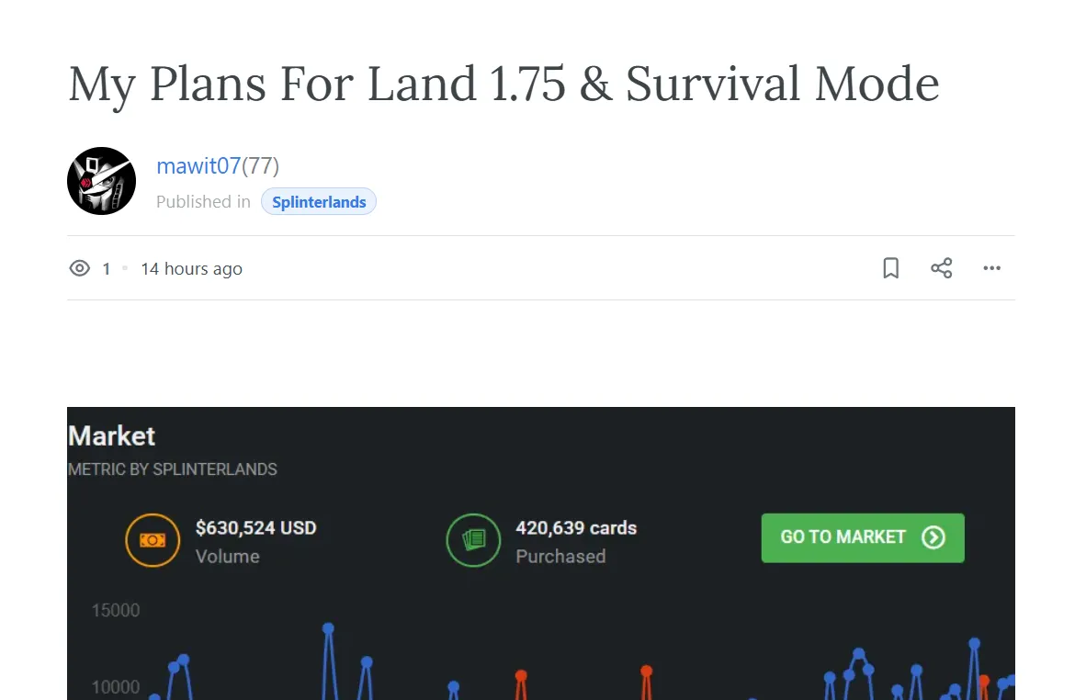This screenshot has height=700, width=1086.
Task: Open the share options icon
Action: tap(941, 268)
